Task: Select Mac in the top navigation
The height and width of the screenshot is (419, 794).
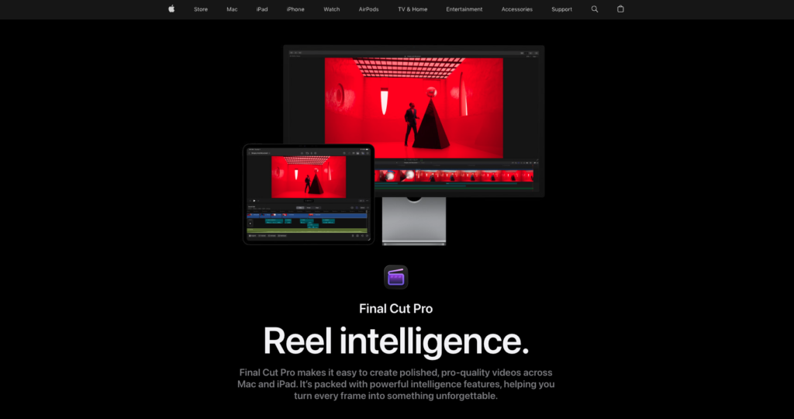Action: [x=232, y=9]
